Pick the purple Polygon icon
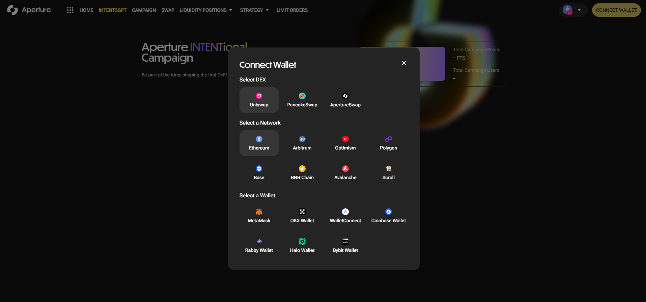Image resolution: width=646 pixels, height=302 pixels. (389, 139)
